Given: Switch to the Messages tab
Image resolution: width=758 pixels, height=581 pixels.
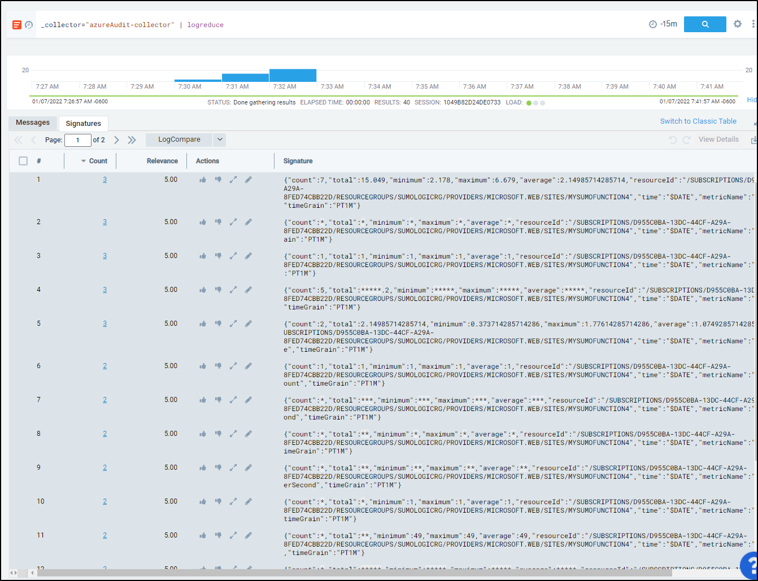Looking at the screenshot, I should coord(33,123).
